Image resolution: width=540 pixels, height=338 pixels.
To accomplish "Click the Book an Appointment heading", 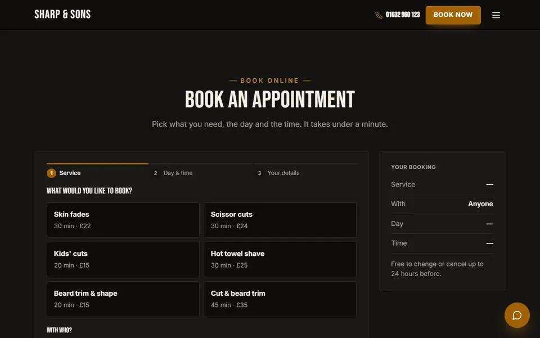I will (x=269, y=99).
